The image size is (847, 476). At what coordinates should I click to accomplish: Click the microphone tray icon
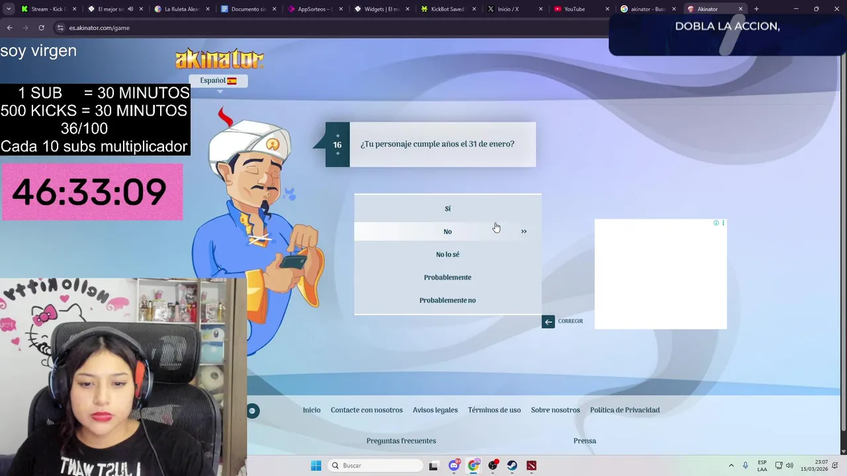point(746,465)
